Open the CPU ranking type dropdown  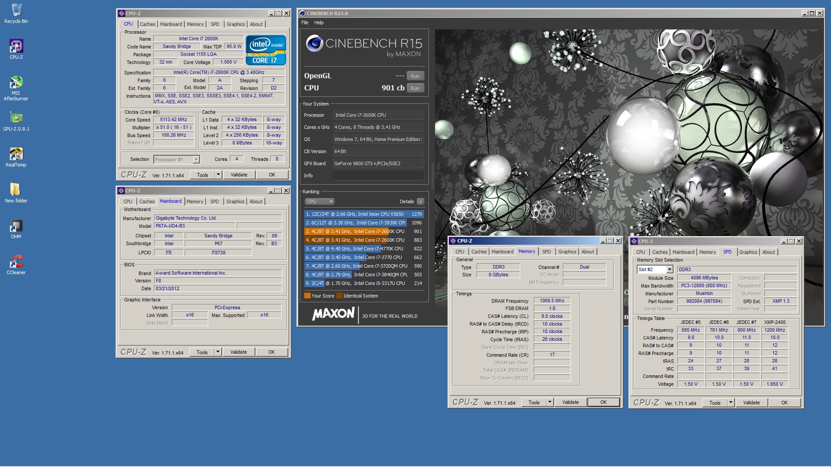pos(319,202)
